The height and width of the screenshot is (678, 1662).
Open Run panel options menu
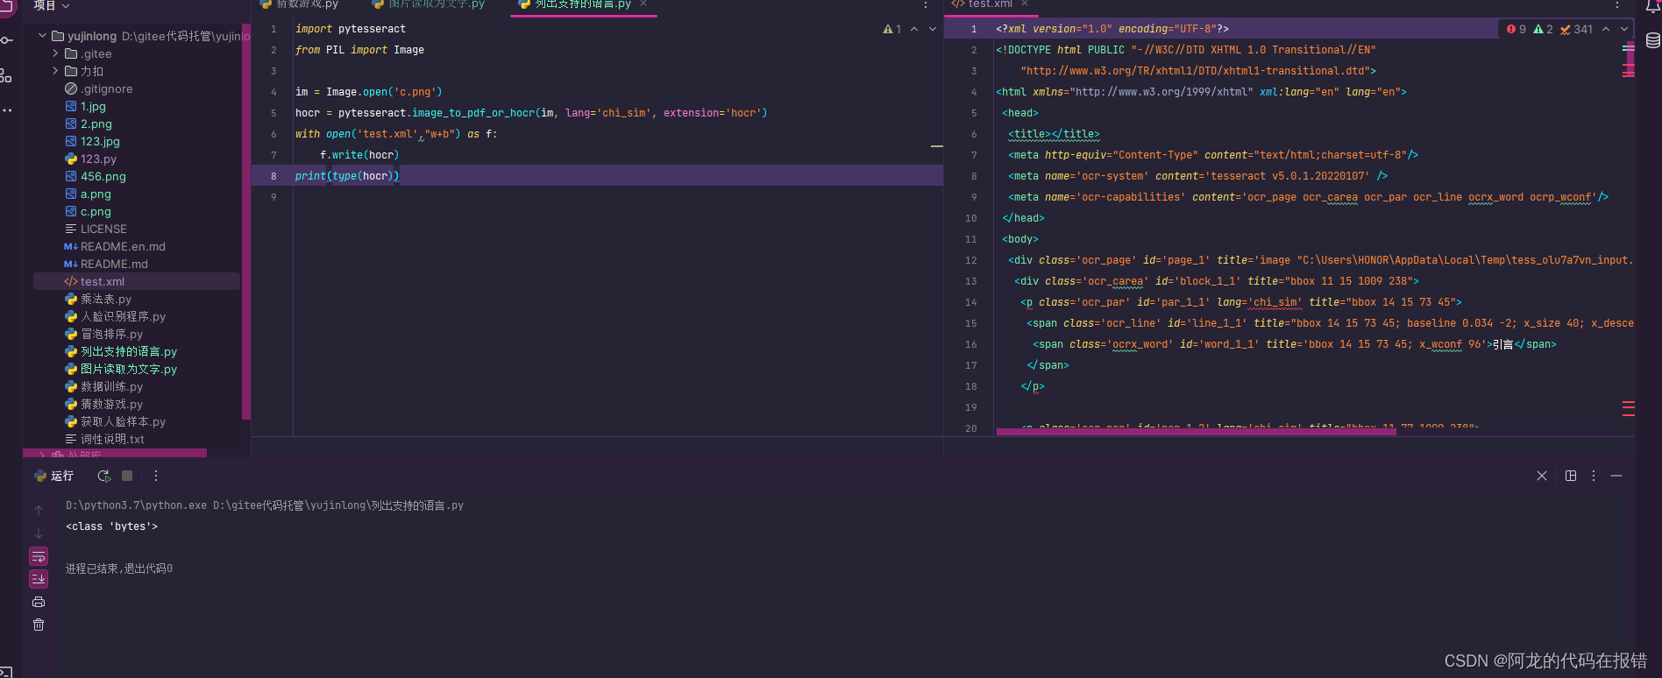(1594, 476)
